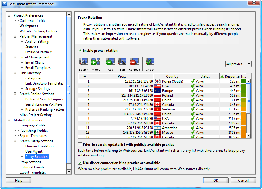Collapse the Search Engine Settings node

15,94
